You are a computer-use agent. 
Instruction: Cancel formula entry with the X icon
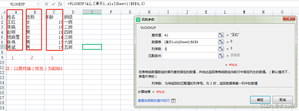pos(46,4)
